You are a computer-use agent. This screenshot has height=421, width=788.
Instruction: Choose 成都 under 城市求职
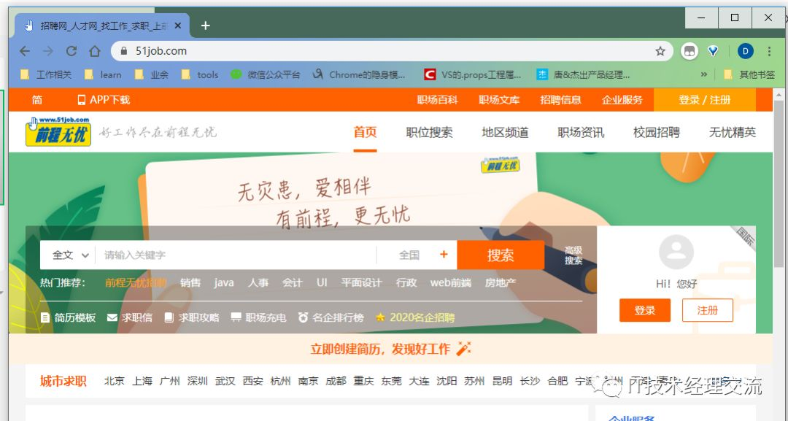point(336,381)
